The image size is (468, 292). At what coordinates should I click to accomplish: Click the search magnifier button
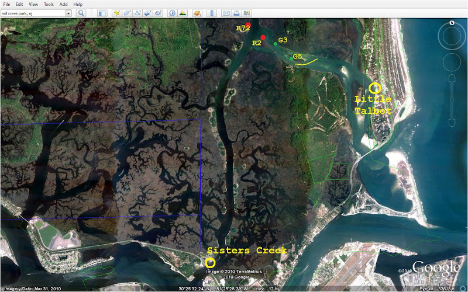coord(81,13)
